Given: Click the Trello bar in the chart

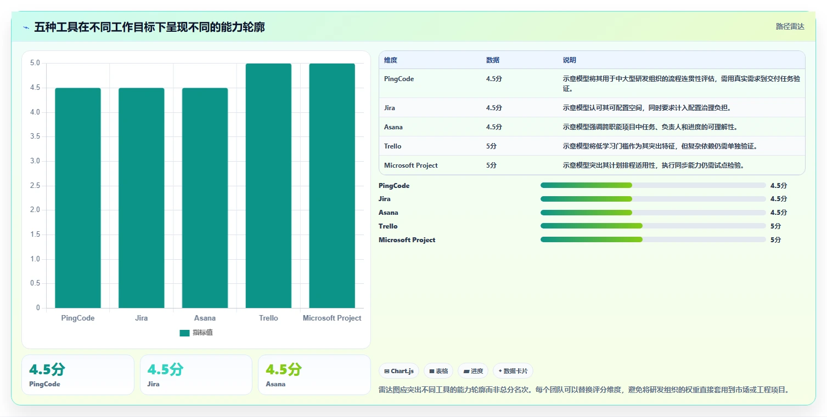Looking at the screenshot, I should click(x=268, y=186).
